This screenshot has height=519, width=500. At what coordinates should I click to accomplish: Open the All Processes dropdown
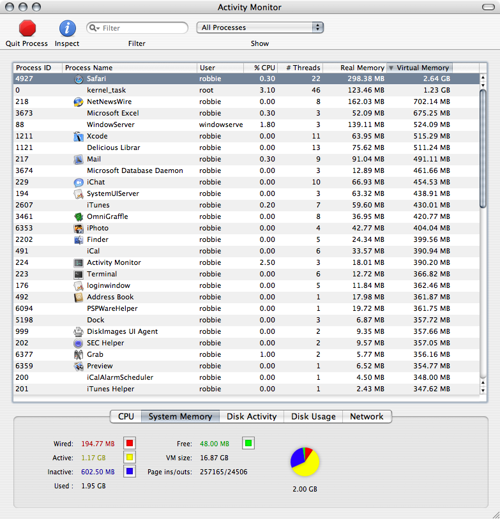(260, 27)
